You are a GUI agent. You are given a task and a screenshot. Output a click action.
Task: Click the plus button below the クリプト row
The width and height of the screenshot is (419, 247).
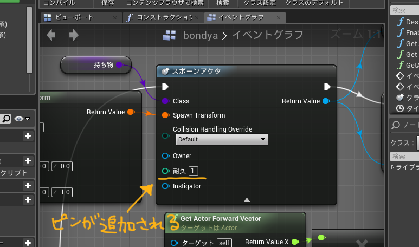pyautogui.click(x=28, y=185)
